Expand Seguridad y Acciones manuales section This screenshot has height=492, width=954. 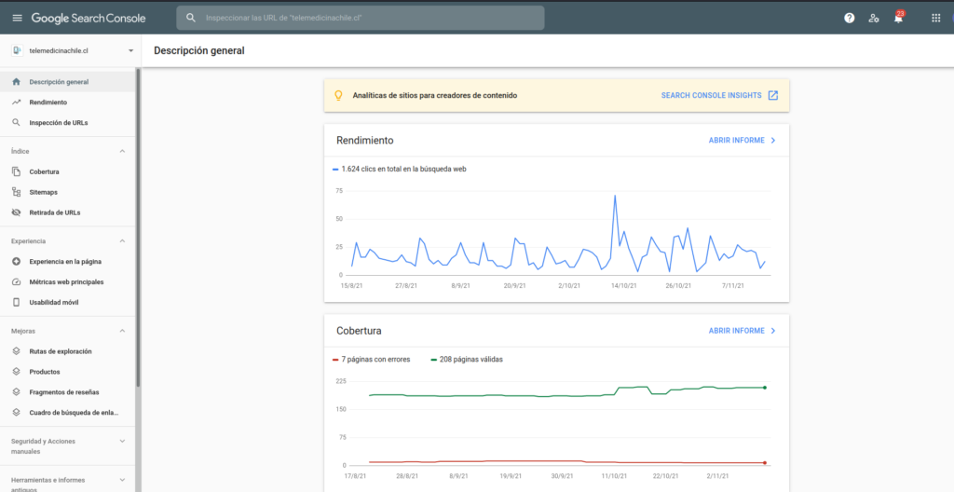(122, 441)
